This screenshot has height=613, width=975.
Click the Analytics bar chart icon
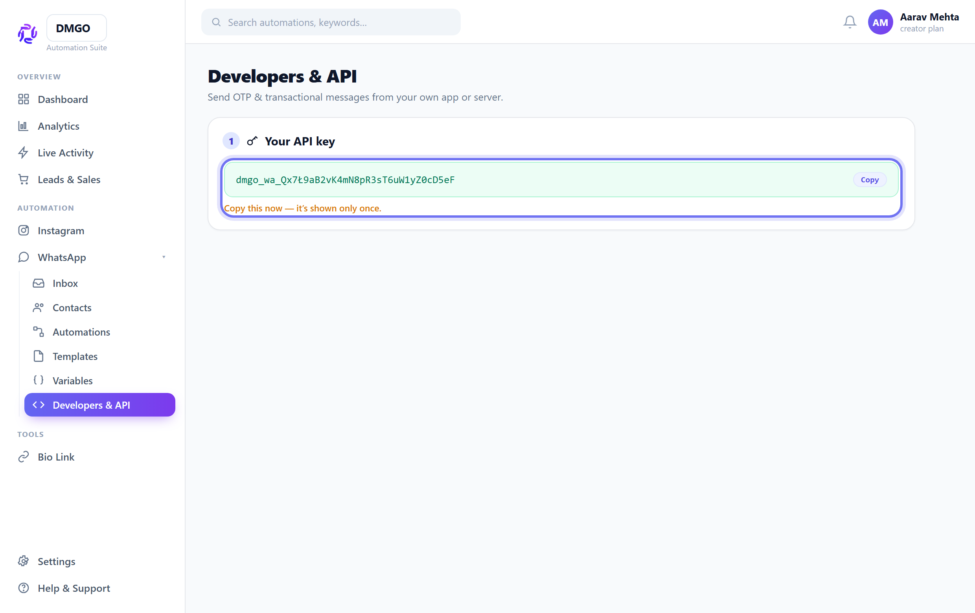click(24, 126)
